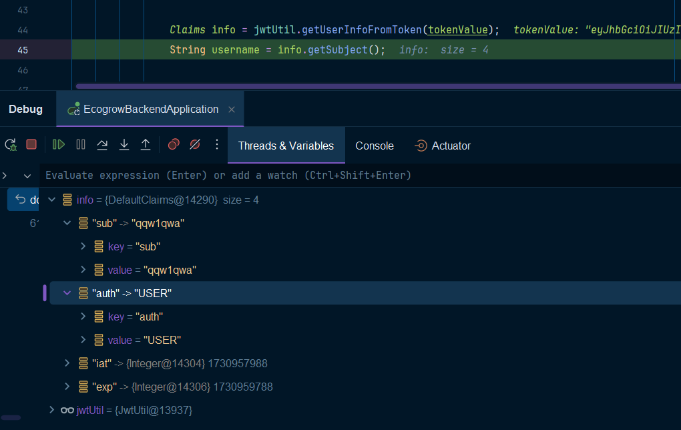The height and width of the screenshot is (430, 681).
Task: Click the tokenValue inline debug hint
Action: 597,29
